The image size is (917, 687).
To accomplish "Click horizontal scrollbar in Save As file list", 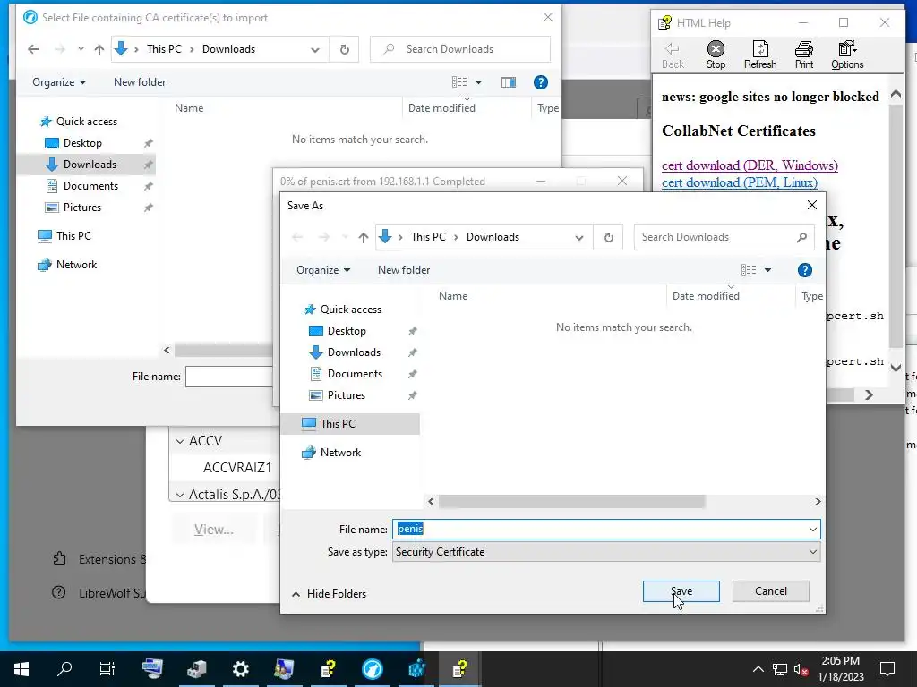I will click(x=571, y=501).
